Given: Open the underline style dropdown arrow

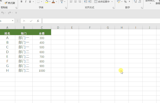Looking at the screenshot, I should [x=33, y=2].
